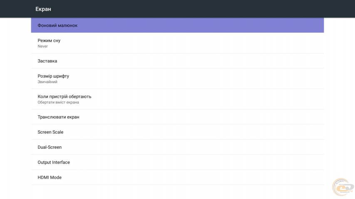Open the Заставка screensaver setting
Screen dimensions: 355x199
pyautogui.click(x=47, y=61)
